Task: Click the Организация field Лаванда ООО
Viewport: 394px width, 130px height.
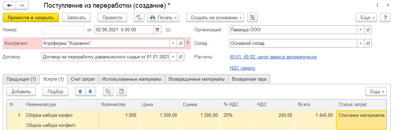Action: pyautogui.click(x=293, y=30)
